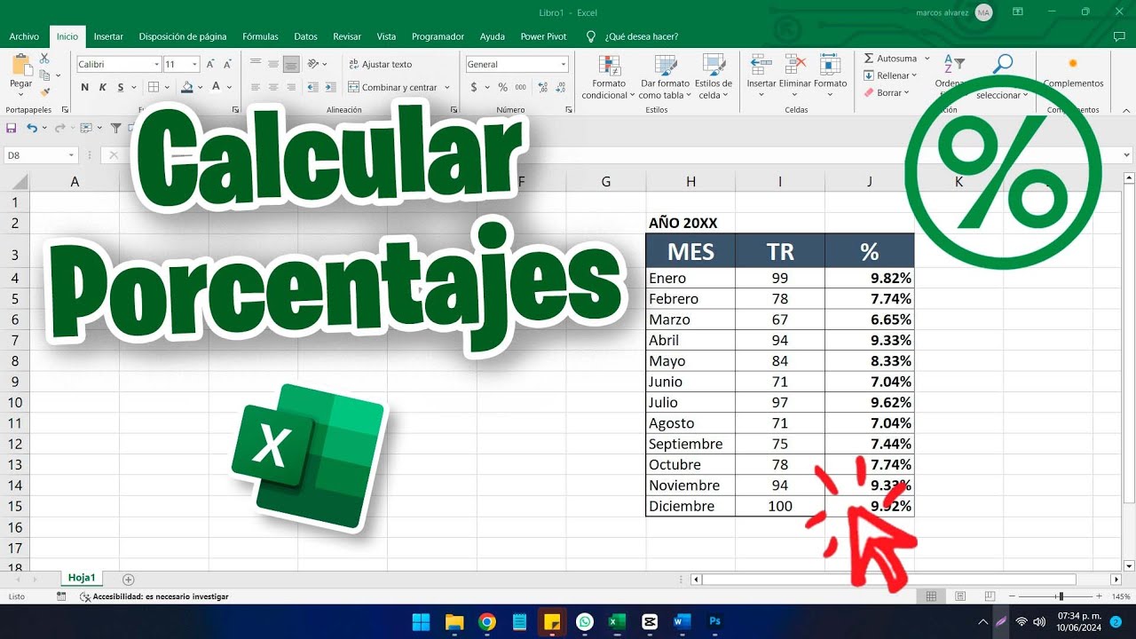Image resolution: width=1136 pixels, height=639 pixels.
Task: Click Dar formato como tabla icon
Action: pyautogui.click(x=666, y=65)
